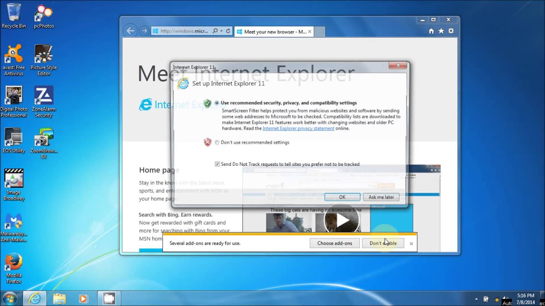Click the 'Home page' heading on webpage
545x306 pixels.
pyautogui.click(x=159, y=170)
